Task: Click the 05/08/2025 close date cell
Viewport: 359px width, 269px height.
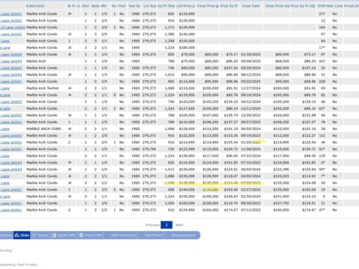Action: (x=251, y=61)
